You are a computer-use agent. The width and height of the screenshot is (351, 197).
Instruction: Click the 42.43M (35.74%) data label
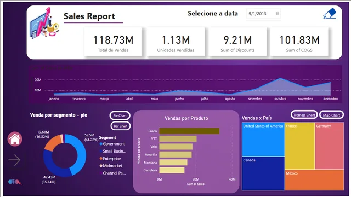pos(49,179)
